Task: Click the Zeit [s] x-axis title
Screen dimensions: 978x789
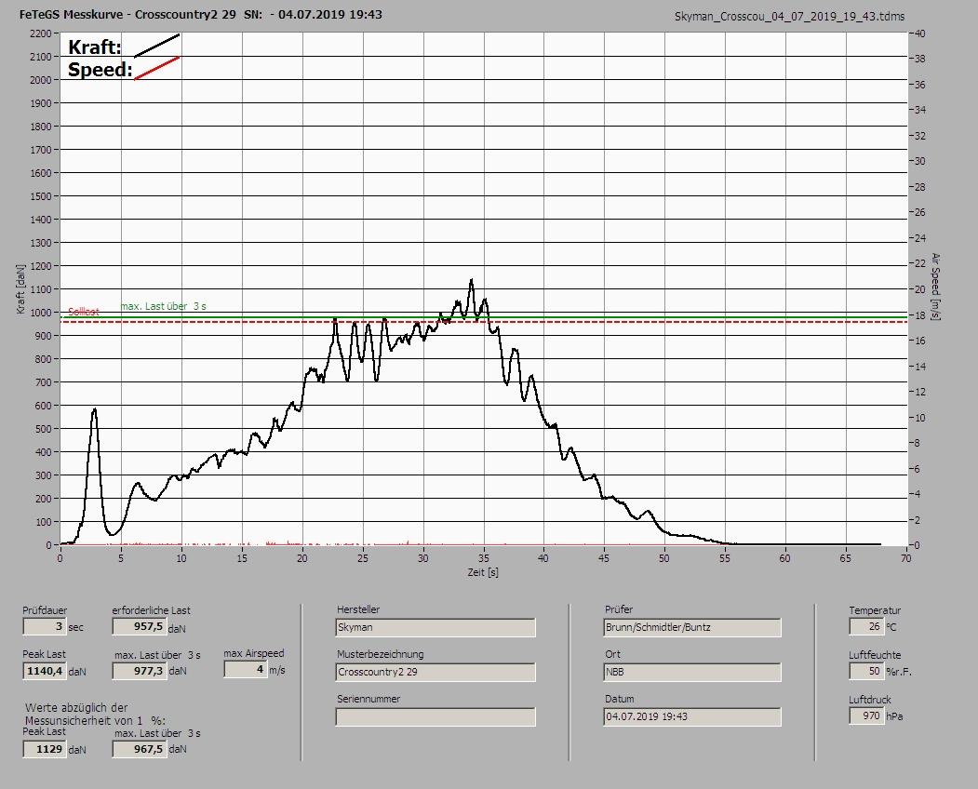Action: tap(483, 572)
